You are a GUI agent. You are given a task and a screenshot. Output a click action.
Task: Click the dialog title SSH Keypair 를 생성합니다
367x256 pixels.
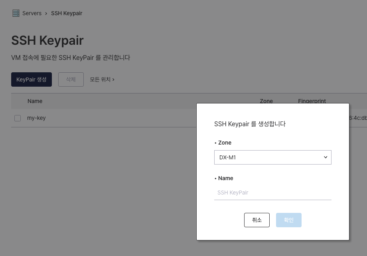click(x=249, y=124)
